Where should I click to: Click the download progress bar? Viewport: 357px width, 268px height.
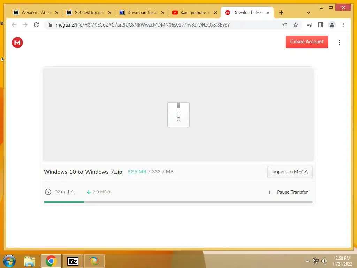[x=178, y=202]
